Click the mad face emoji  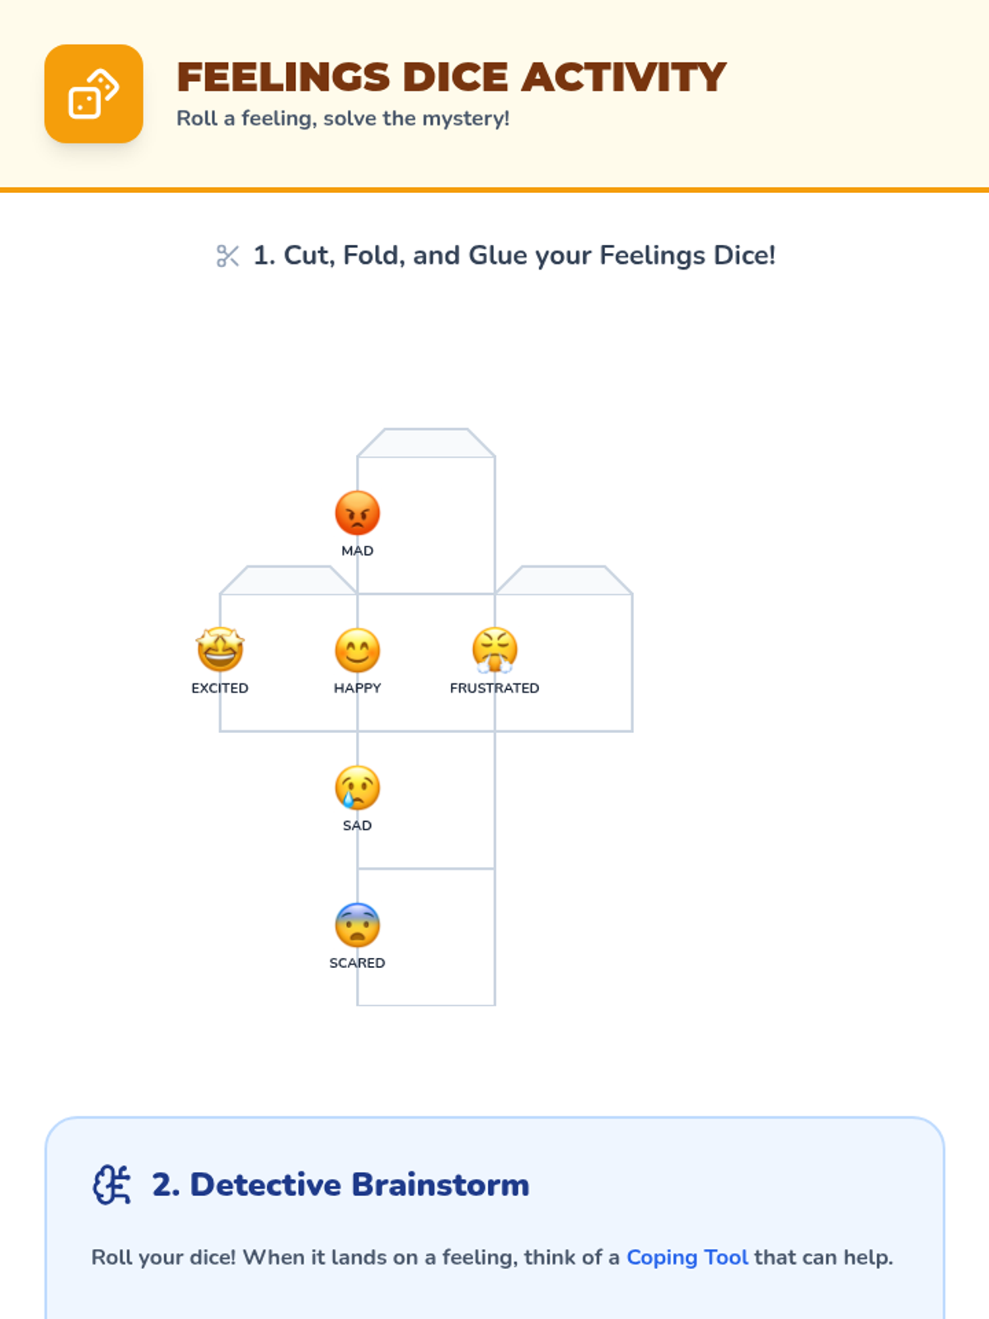point(357,513)
